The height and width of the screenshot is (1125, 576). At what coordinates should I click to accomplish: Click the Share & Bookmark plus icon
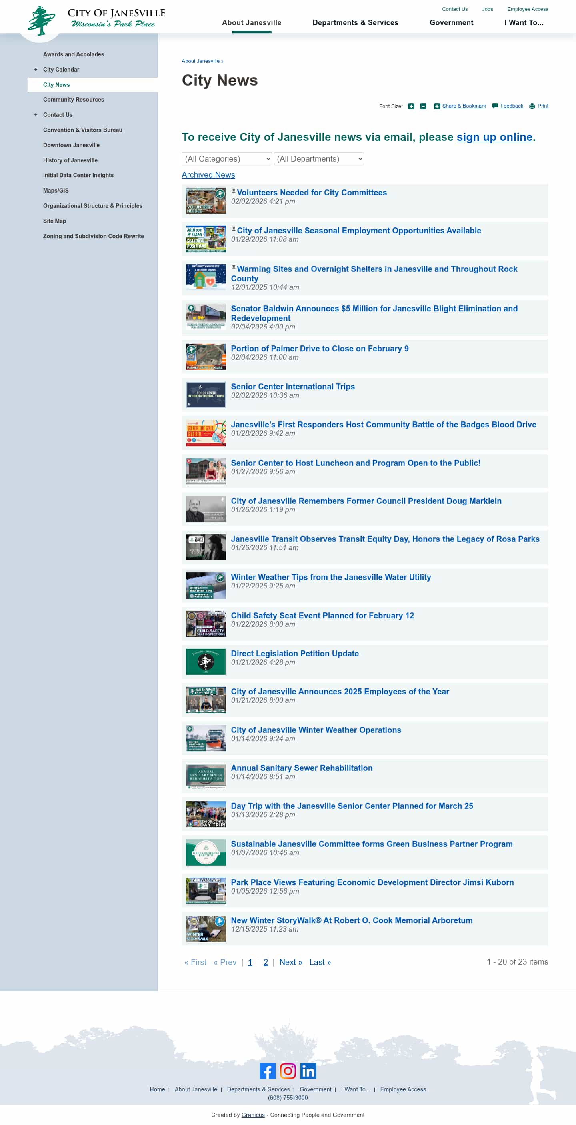(x=437, y=106)
